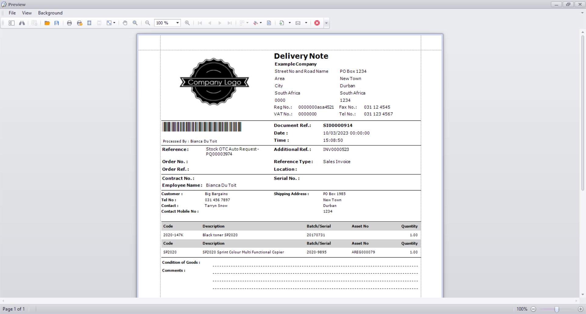Zoom out using the toolbar minus magnifier
Viewport: 586px width, 314px height.
click(148, 23)
